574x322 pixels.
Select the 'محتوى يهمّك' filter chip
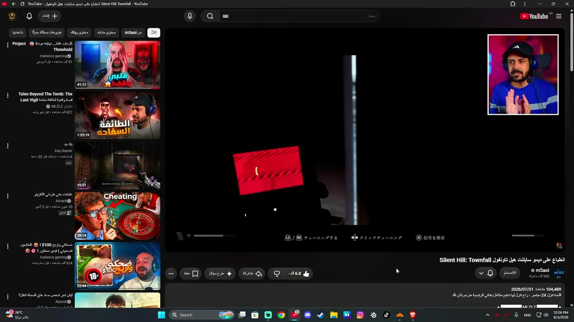point(79,32)
